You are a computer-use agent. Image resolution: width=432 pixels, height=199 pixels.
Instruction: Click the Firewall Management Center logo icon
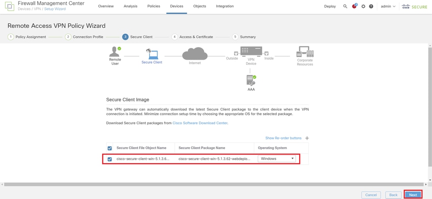(10, 6)
